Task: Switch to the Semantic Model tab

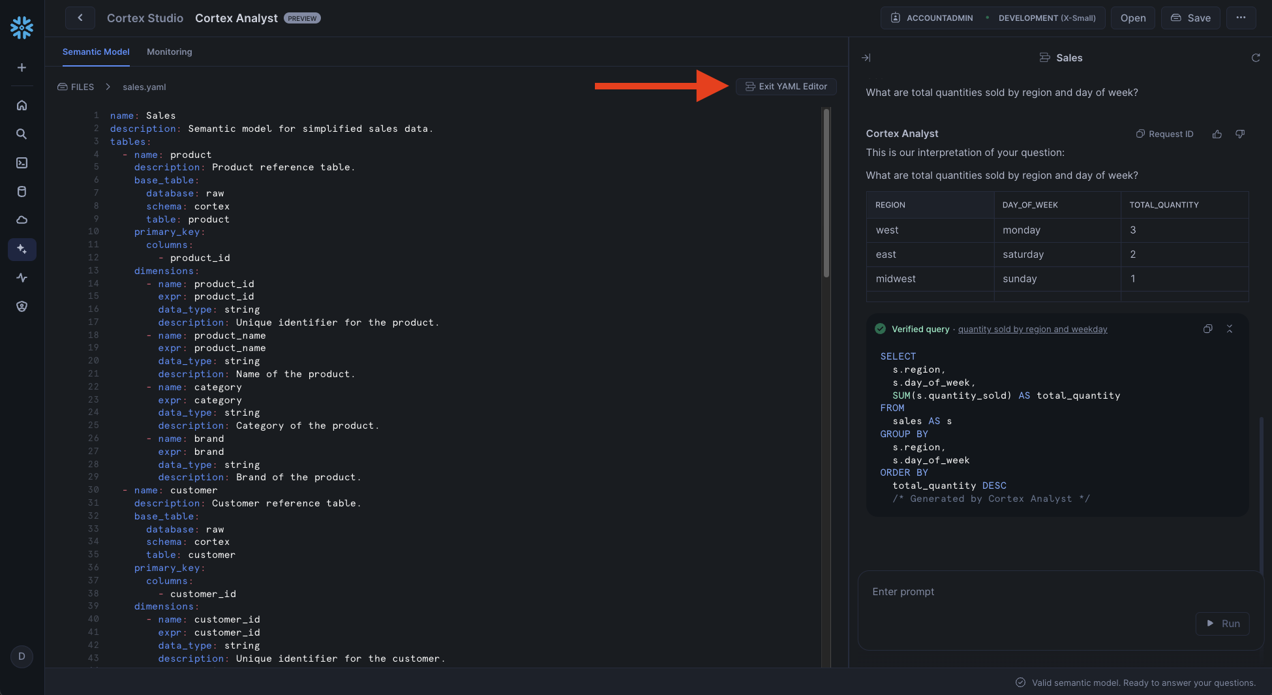Action: (x=96, y=52)
